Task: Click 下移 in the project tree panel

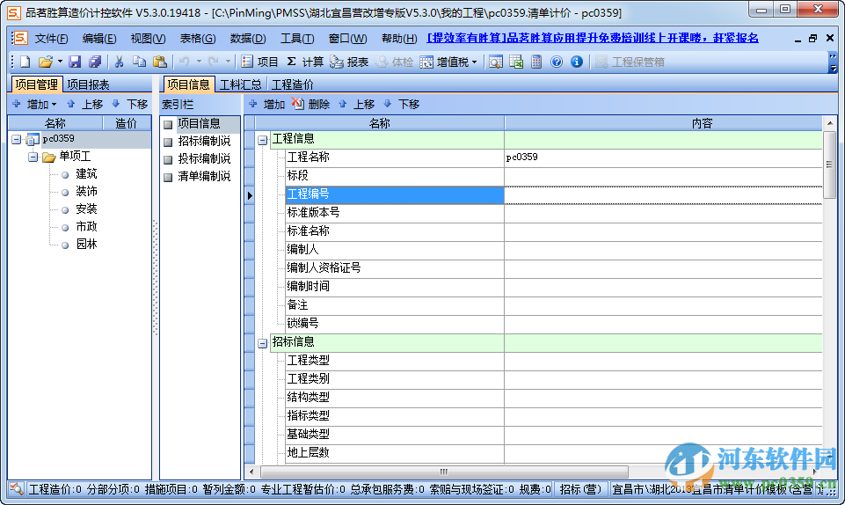Action: point(130,104)
